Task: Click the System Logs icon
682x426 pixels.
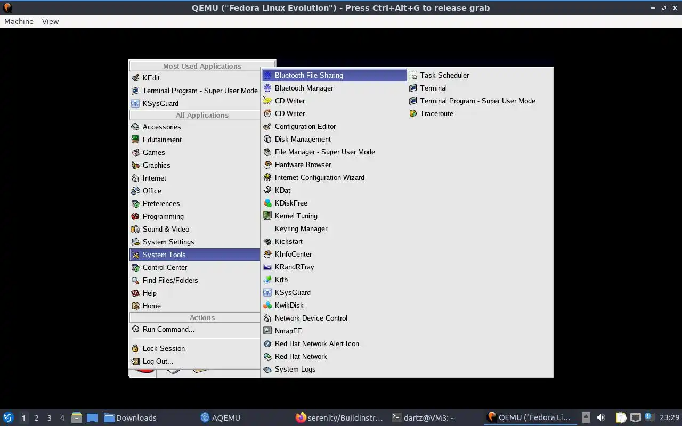Action: [x=267, y=369]
